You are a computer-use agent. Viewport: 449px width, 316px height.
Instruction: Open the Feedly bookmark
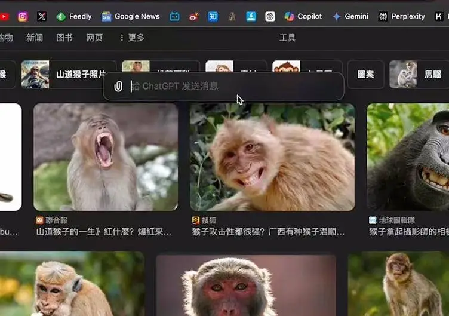click(74, 16)
